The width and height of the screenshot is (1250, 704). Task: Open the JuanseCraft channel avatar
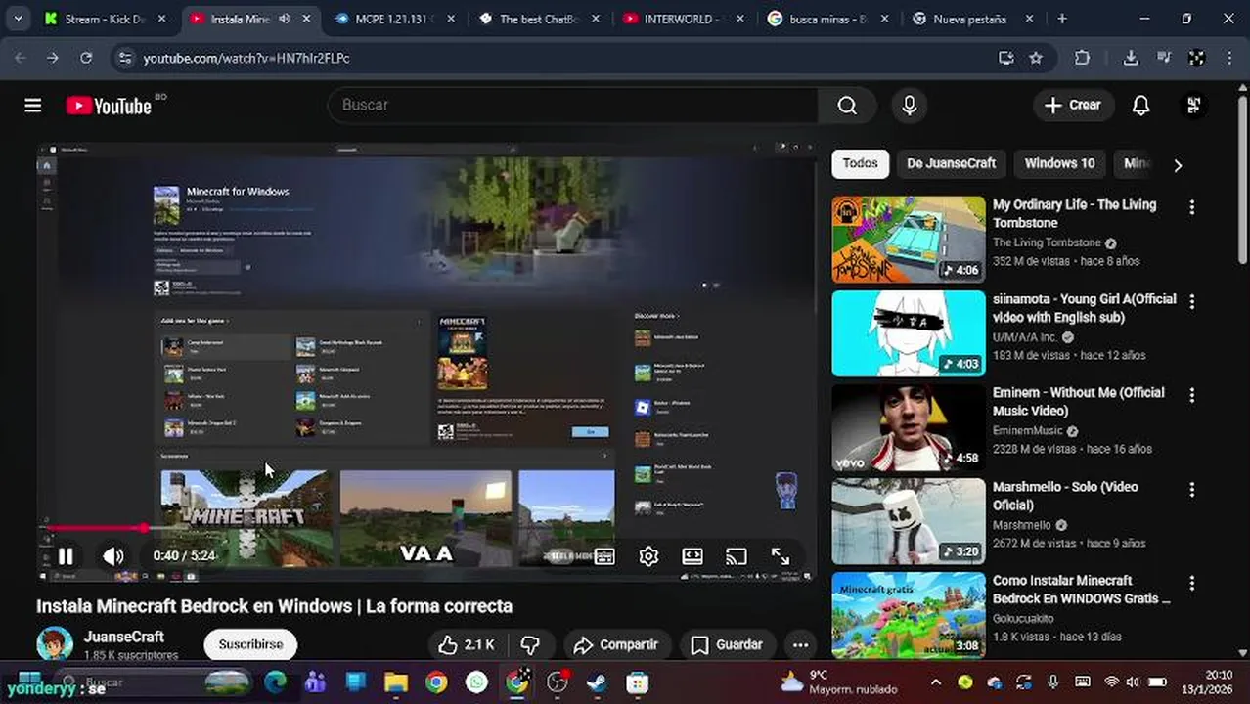pyautogui.click(x=55, y=644)
